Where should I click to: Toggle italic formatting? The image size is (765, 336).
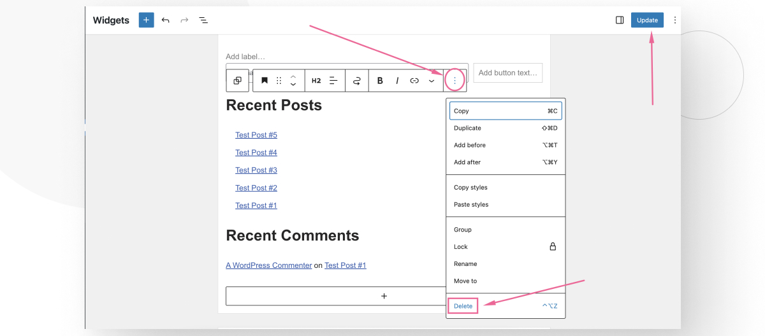tap(397, 81)
